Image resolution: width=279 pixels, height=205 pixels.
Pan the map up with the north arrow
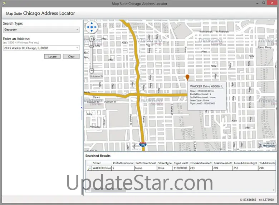click(x=92, y=23)
